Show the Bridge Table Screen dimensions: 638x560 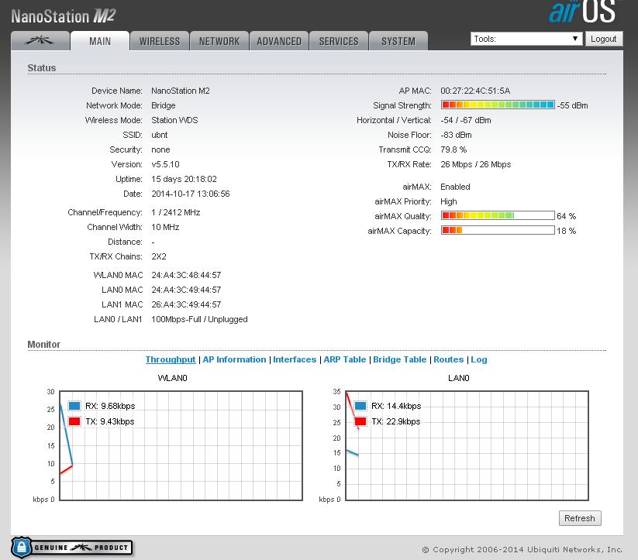399,359
